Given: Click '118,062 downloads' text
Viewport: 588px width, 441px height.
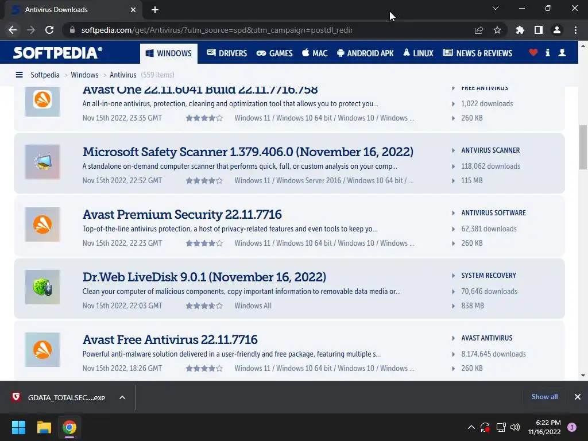Looking at the screenshot, I should click(490, 166).
